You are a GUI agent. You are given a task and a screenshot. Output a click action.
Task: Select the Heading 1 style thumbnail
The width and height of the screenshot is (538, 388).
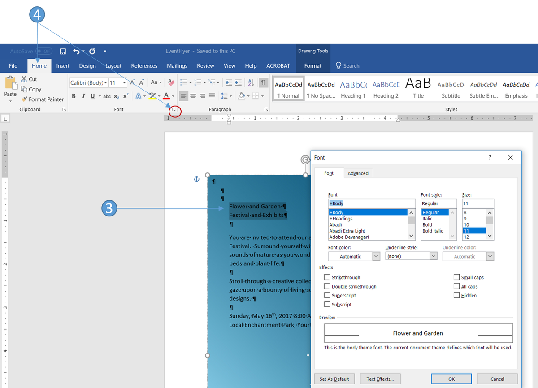[x=353, y=88]
